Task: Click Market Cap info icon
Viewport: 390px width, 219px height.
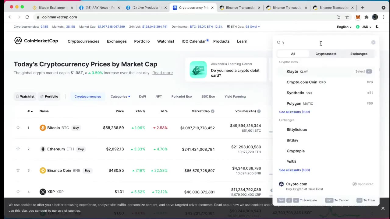Action: pos(213,111)
